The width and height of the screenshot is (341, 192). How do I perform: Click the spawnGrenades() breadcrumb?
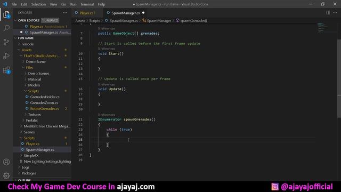coord(193,21)
